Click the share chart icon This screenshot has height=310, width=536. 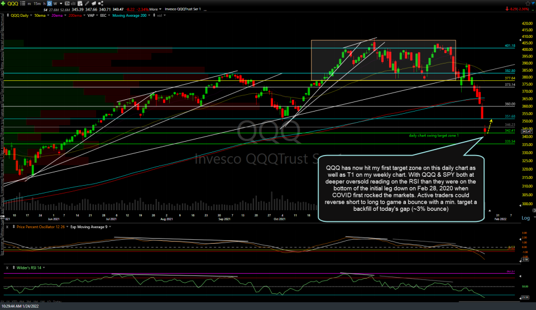tap(100, 3)
